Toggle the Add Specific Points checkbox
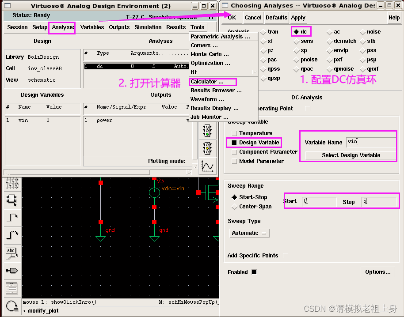The height and width of the screenshot is (317, 404). [286, 256]
